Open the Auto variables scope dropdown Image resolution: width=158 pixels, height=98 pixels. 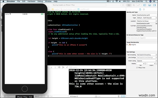point(37,96)
